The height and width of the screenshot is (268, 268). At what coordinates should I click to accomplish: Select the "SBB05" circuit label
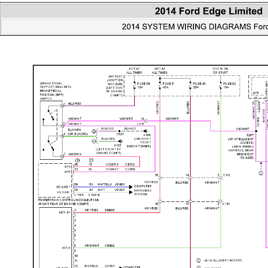pos(110,210)
